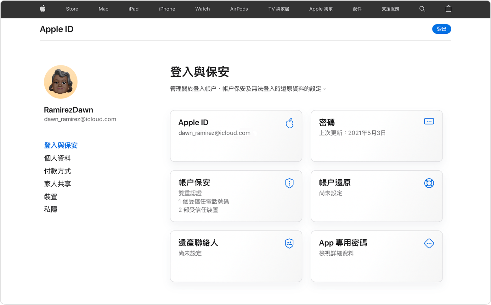Go to the iPhone navigation item
The width and height of the screenshot is (491, 305).
pyautogui.click(x=167, y=9)
